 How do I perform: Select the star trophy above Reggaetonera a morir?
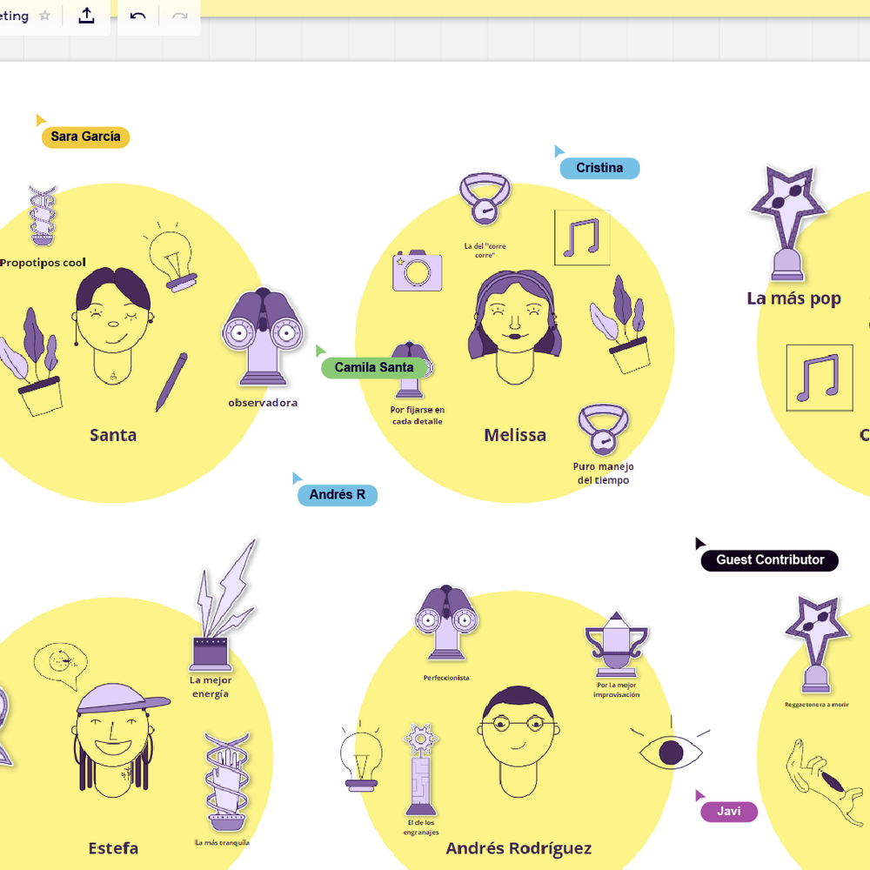816,644
